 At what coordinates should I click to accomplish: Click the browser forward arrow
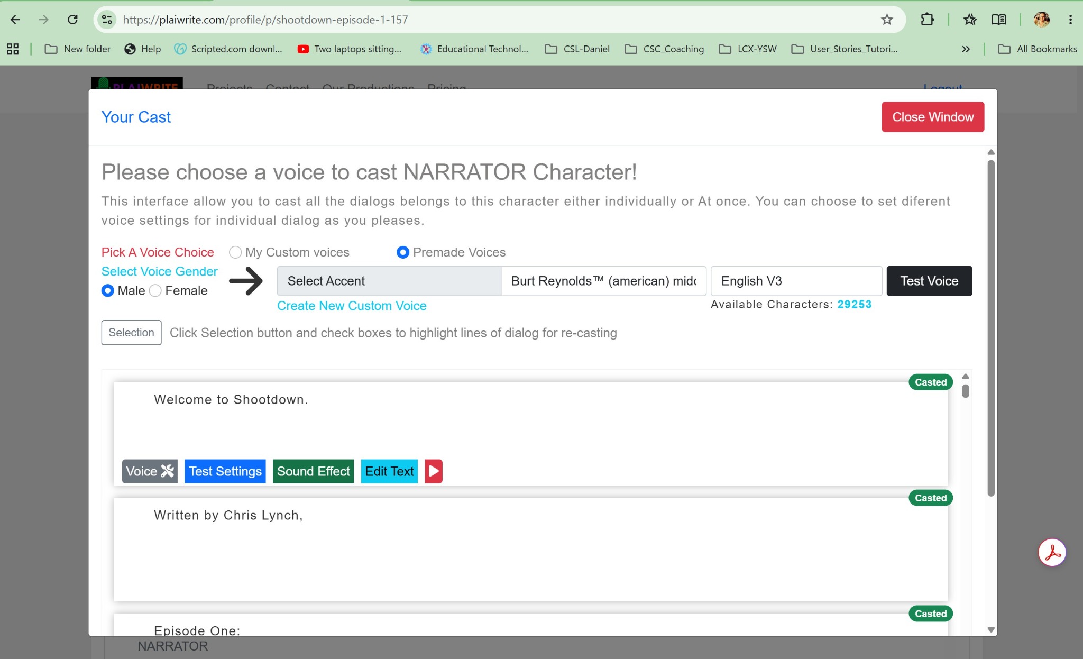pyautogui.click(x=44, y=20)
